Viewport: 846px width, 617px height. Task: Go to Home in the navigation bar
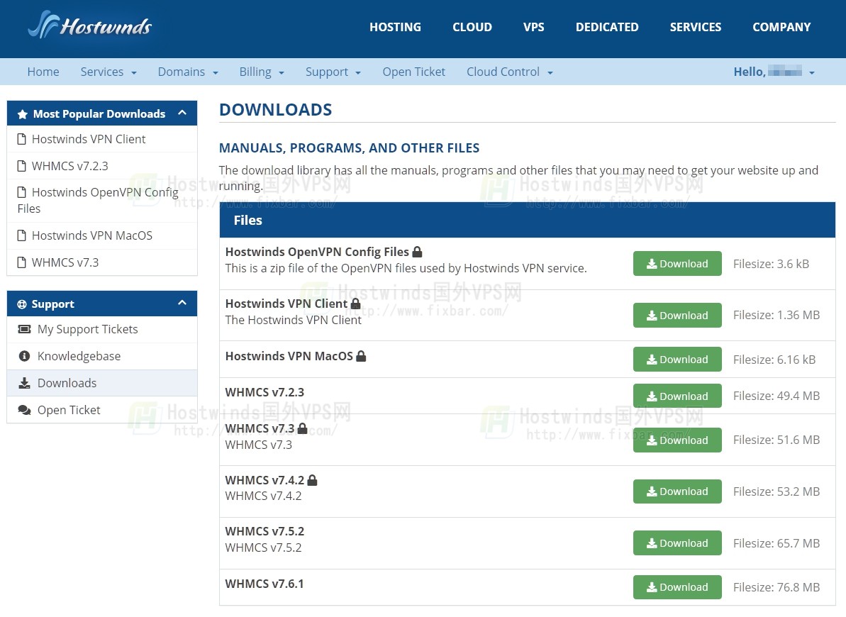(43, 72)
